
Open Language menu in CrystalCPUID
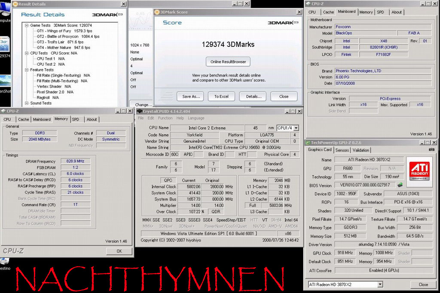(x=196, y=118)
